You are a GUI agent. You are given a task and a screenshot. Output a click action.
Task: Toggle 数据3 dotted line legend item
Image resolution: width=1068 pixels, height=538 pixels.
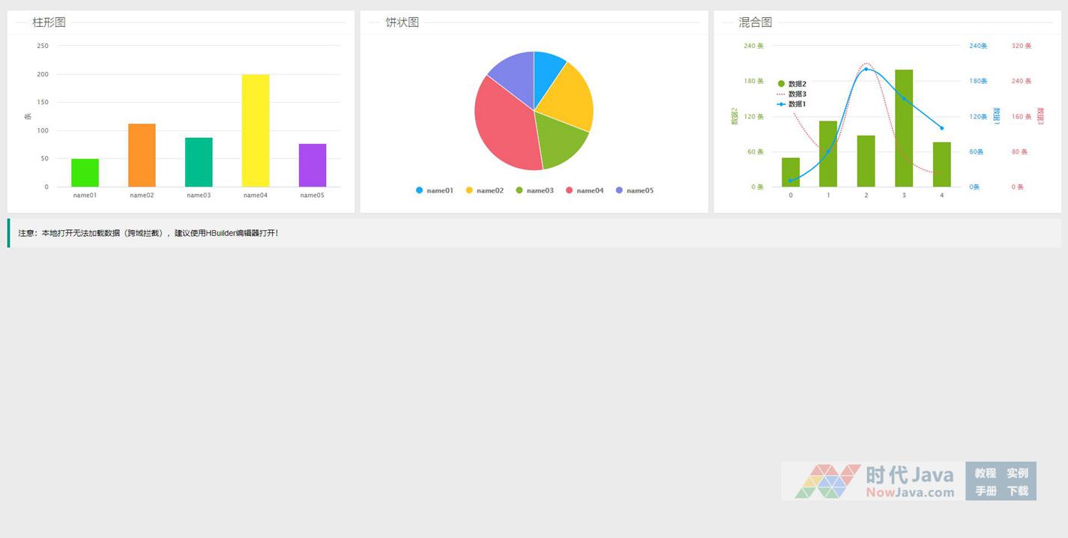792,94
